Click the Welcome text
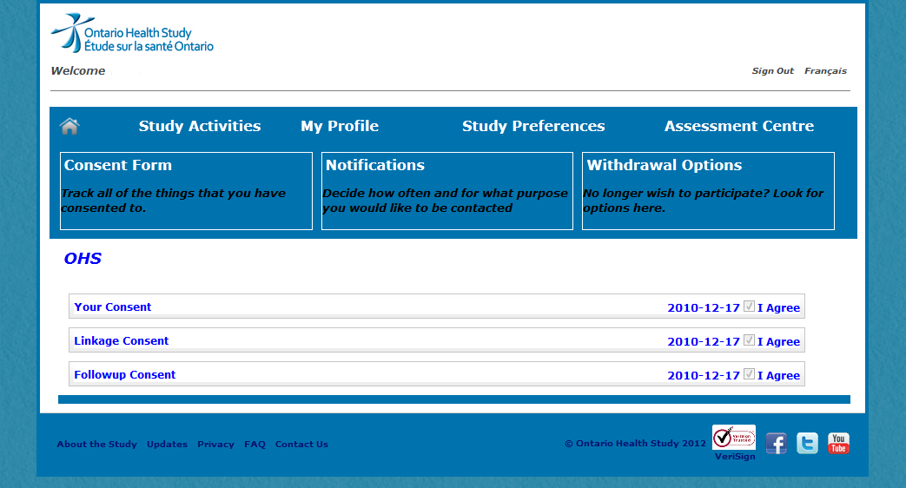 coord(78,71)
